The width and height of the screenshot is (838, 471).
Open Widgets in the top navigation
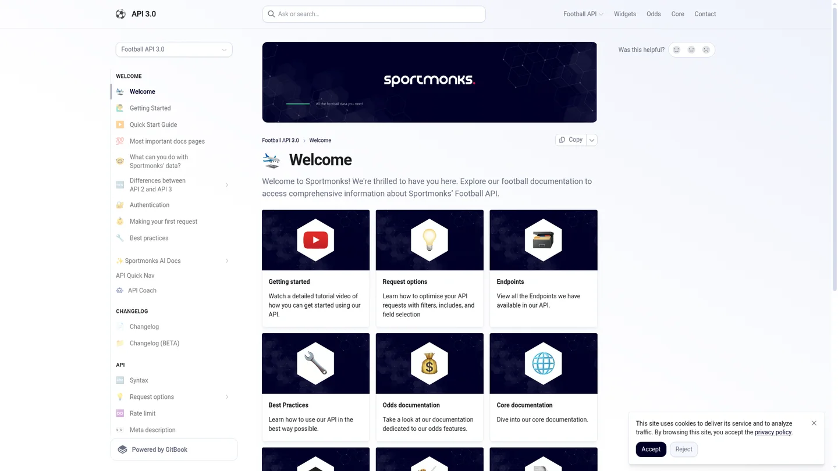pyautogui.click(x=625, y=14)
